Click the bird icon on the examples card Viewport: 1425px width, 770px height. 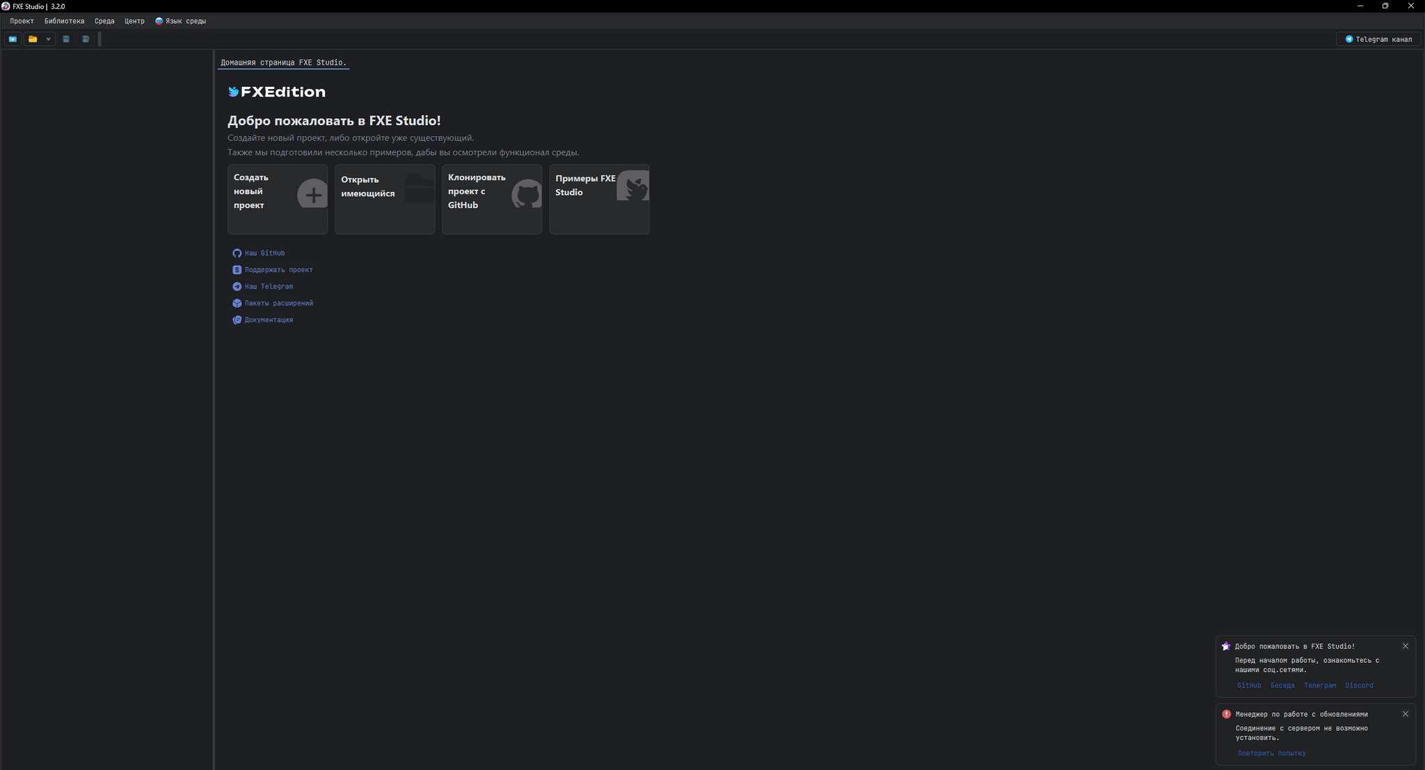pos(633,186)
